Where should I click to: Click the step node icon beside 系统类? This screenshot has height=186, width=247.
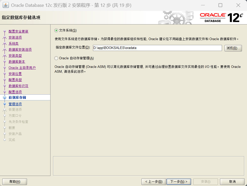coord(5,43)
